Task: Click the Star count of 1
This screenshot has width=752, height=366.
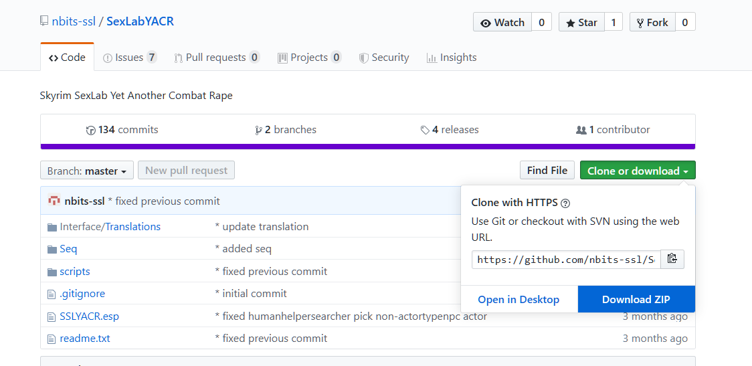Action: [614, 23]
